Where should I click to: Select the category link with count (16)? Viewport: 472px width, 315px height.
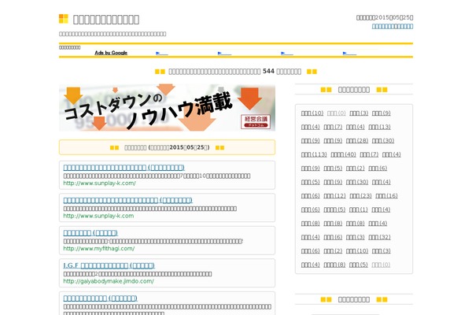pyautogui.click(x=386, y=195)
